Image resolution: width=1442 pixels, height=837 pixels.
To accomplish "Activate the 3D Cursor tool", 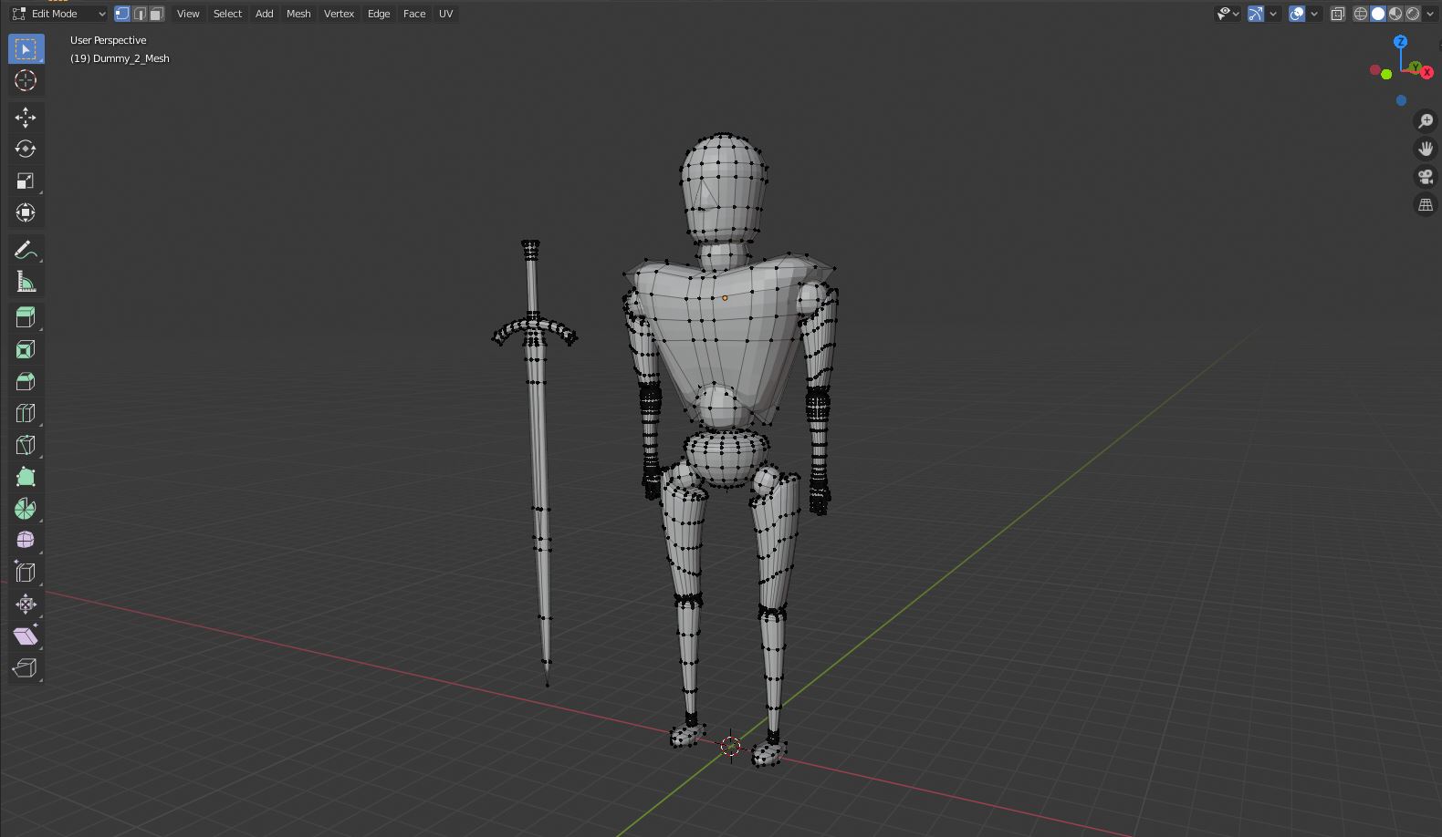I will tap(26, 80).
